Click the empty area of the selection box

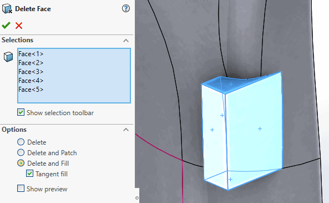74,98
